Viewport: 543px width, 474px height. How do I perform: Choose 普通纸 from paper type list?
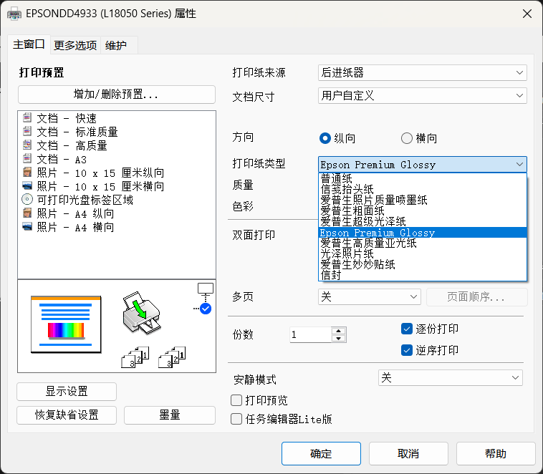423,179
